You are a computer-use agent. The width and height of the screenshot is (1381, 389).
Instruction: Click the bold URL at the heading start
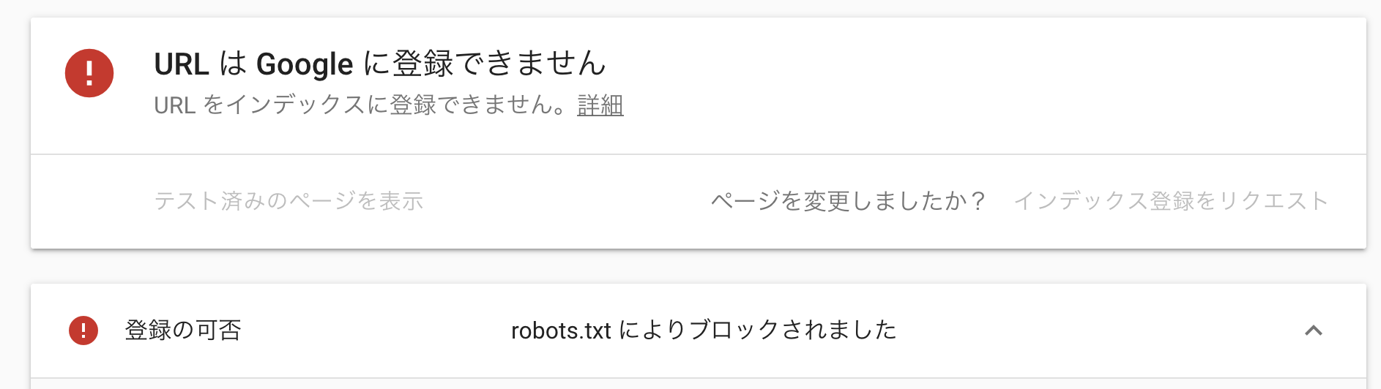tap(182, 64)
